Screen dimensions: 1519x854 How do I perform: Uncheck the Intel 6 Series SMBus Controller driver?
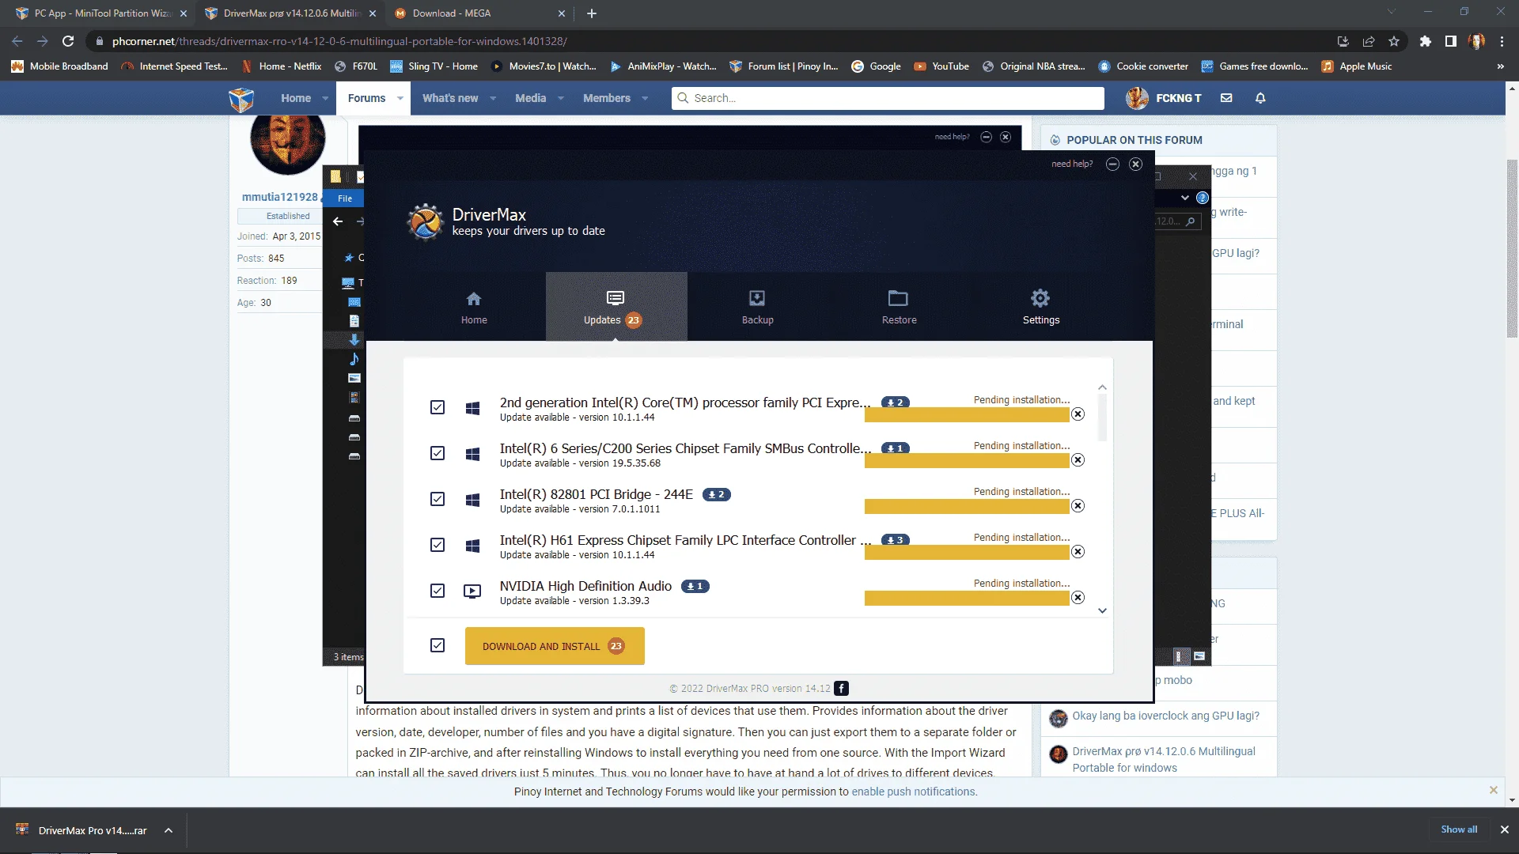pos(438,453)
